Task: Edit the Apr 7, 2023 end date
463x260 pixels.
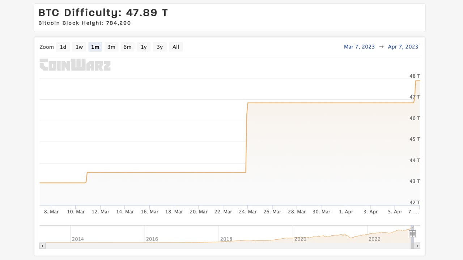Action: pyautogui.click(x=403, y=47)
